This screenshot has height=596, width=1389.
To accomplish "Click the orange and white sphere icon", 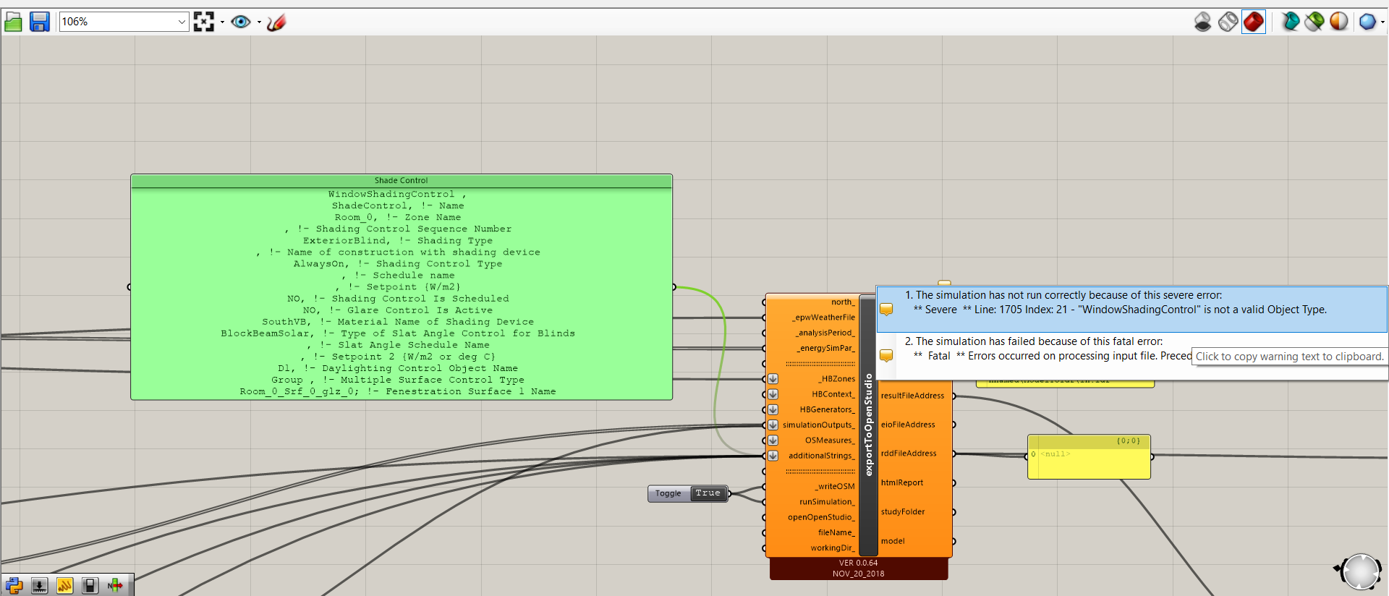I will coord(1339,22).
